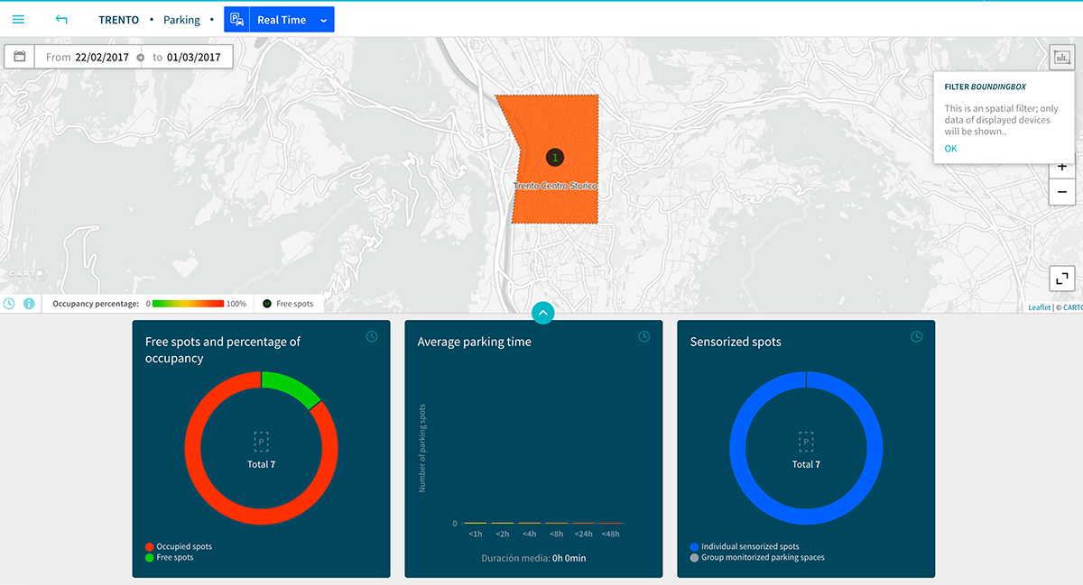Open the hamburger navigation menu
The height and width of the screenshot is (585, 1083).
pyautogui.click(x=18, y=19)
